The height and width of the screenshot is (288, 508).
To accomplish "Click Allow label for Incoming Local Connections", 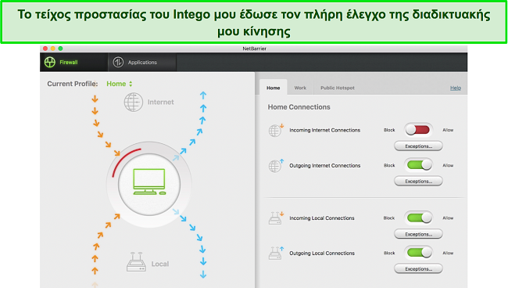I will [x=448, y=218].
